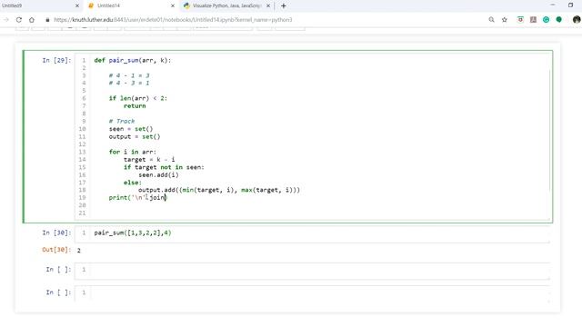Restore down the browser window
Image resolution: width=582 pixels, height=327 pixels.
click(x=570, y=5)
